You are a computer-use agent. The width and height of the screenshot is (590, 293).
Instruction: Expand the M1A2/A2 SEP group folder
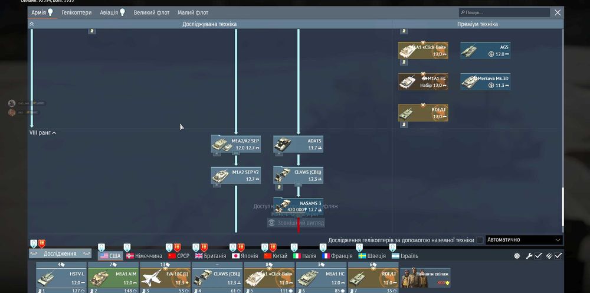click(236, 153)
